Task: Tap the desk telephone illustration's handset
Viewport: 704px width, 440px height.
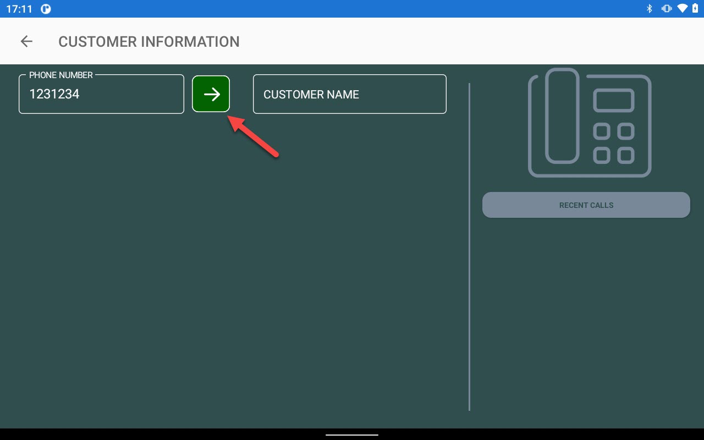Action: pyautogui.click(x=562, y=116)
